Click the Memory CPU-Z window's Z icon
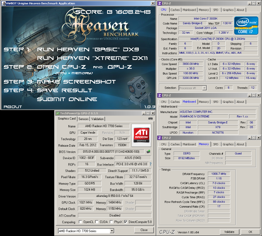Image resolution: width=262 pixels, height=236 pixels. tap(160, 138)
